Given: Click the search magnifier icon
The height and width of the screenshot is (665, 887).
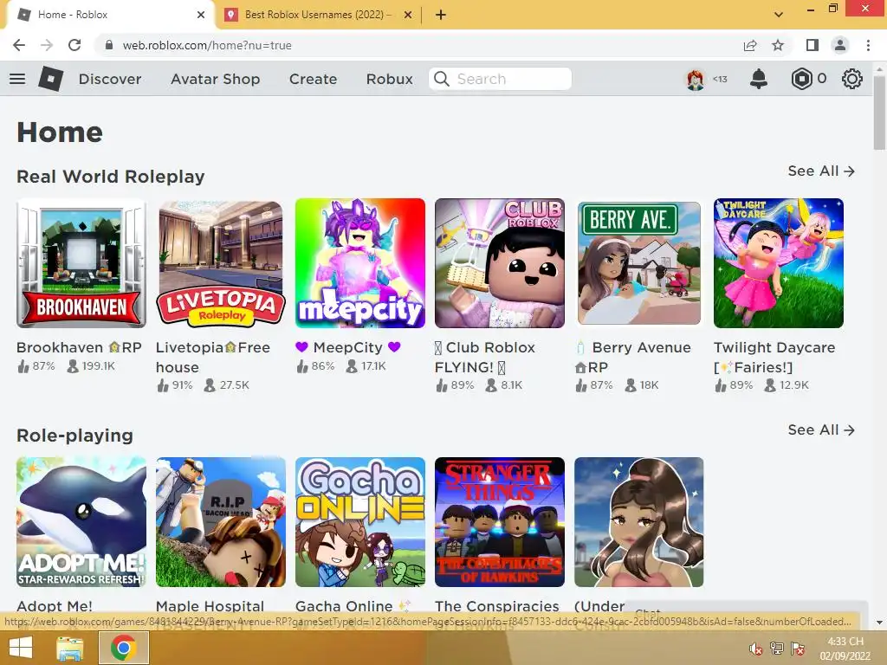Looking at the screenshot, I should 442,79.
